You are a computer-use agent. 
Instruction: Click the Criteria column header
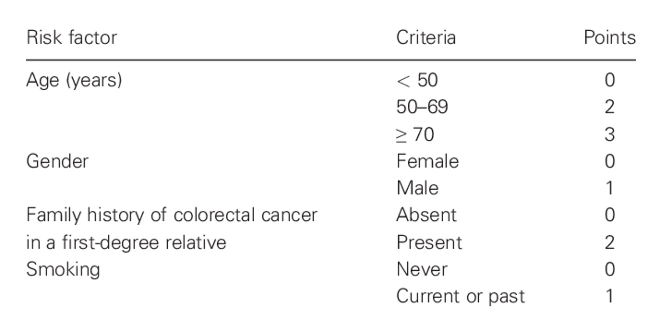point(426,38)
